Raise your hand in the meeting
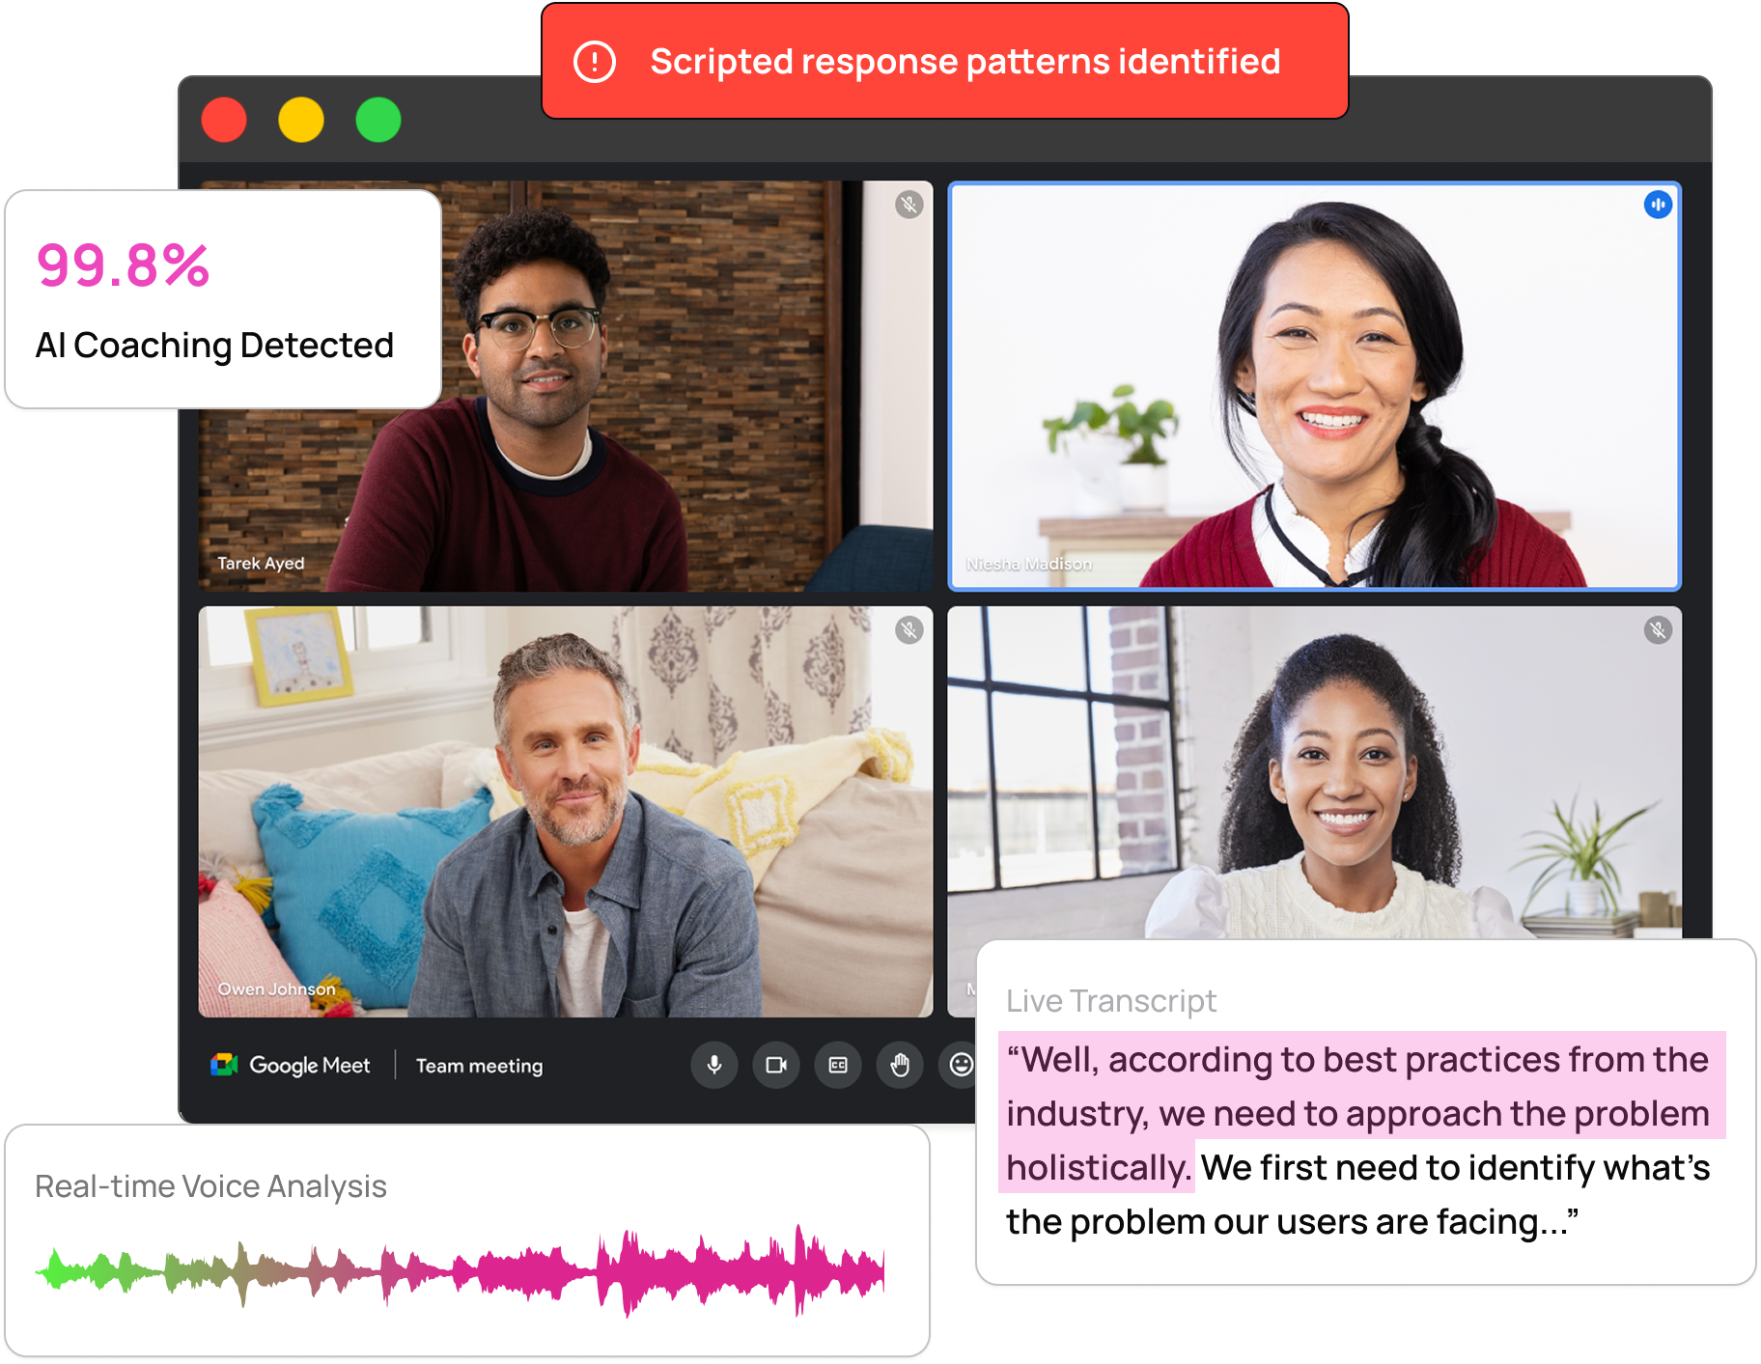The image size is (1761, 1364). 900,1065
